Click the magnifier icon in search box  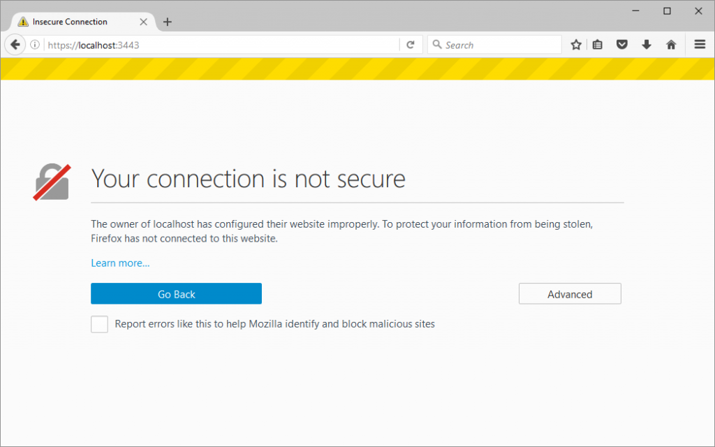click(x=437, y=44)
